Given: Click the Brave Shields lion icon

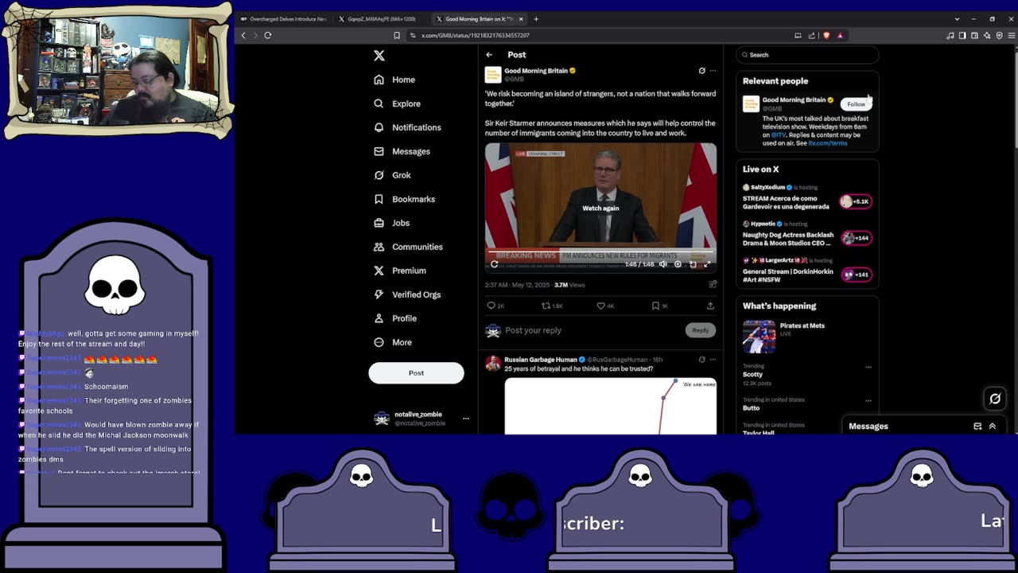Looking at the screenshot, I should (826, 35).
